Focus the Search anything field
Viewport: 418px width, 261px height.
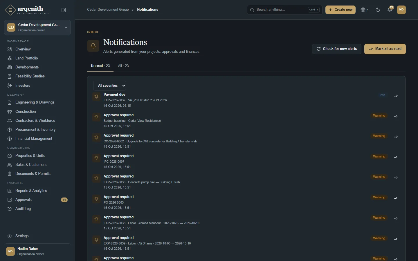pos(284,10)
